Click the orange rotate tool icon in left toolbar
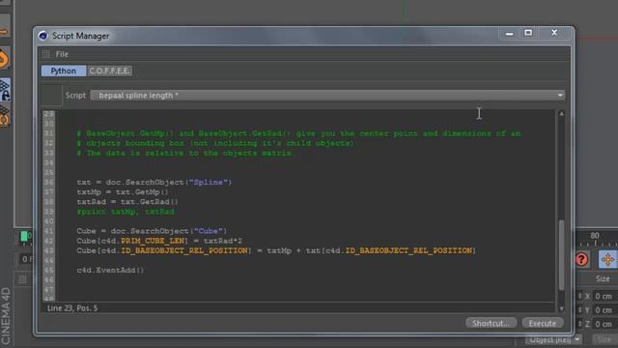The width and height of the screenshot is (618, 348). pyautogui.click(x=4, y=59)
